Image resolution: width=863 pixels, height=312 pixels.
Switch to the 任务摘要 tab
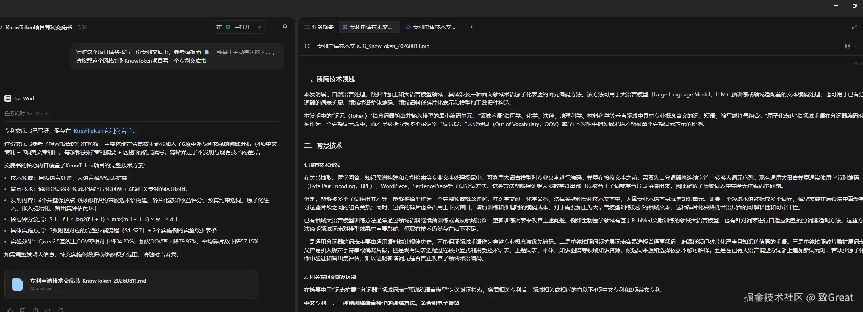[x=319, y=27]
